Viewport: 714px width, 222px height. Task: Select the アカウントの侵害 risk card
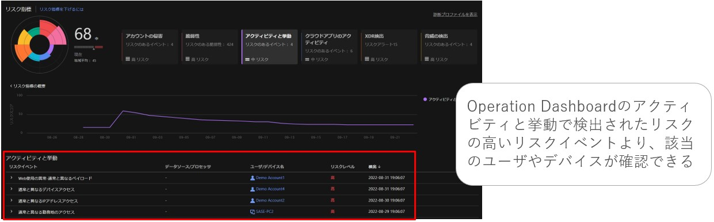[x=150, y=47]
